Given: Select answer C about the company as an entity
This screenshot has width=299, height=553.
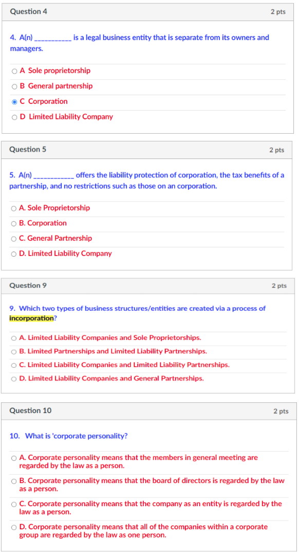Looking at the screenshot, I should point(13,504).
